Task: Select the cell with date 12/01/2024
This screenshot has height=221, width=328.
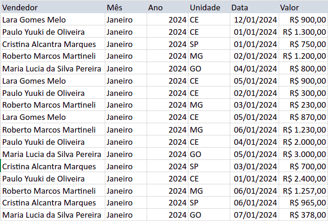Action: (x=256, y=20)
